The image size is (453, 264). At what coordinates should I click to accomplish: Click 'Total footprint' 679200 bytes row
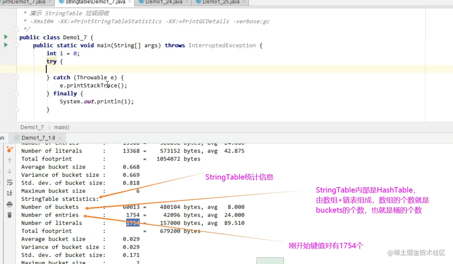(x=111, y=231)
